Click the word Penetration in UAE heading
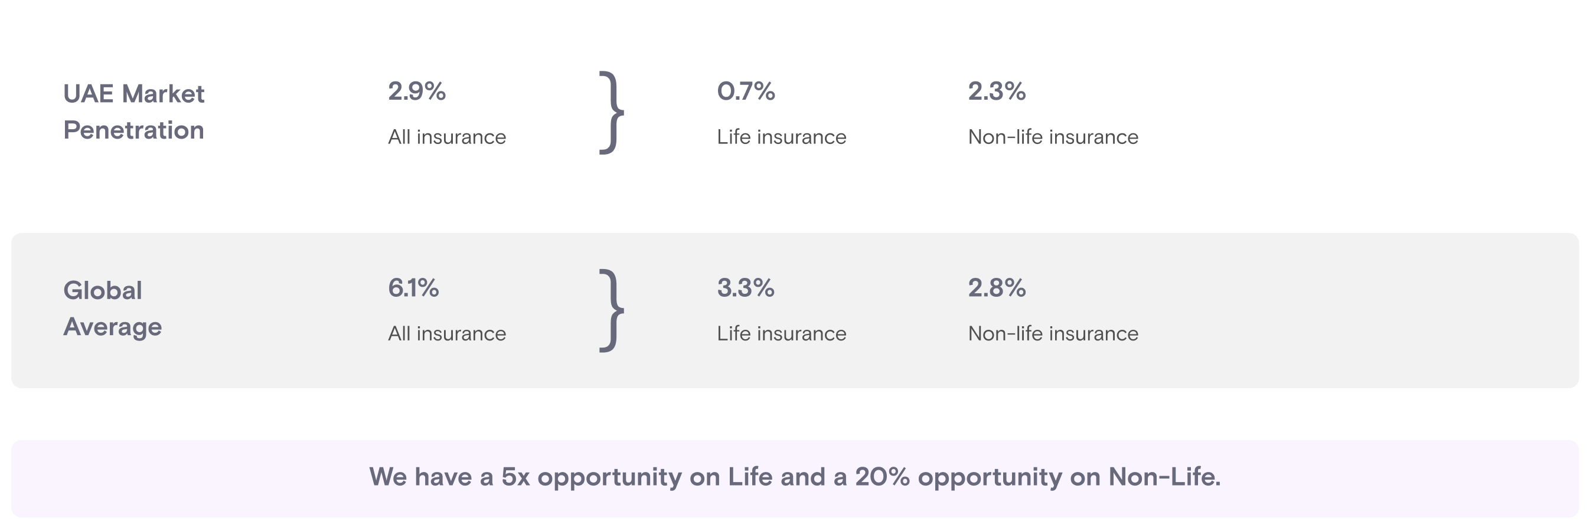 point(133,130)
